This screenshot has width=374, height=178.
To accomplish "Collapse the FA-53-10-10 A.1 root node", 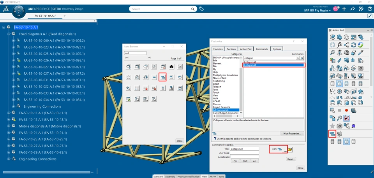I will coord(4,27).
